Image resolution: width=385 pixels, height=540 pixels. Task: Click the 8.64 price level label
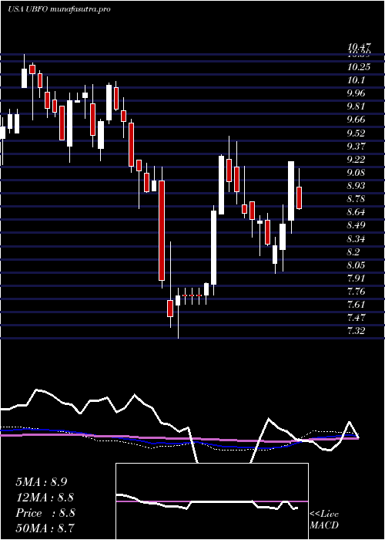(x=357, y=212)
